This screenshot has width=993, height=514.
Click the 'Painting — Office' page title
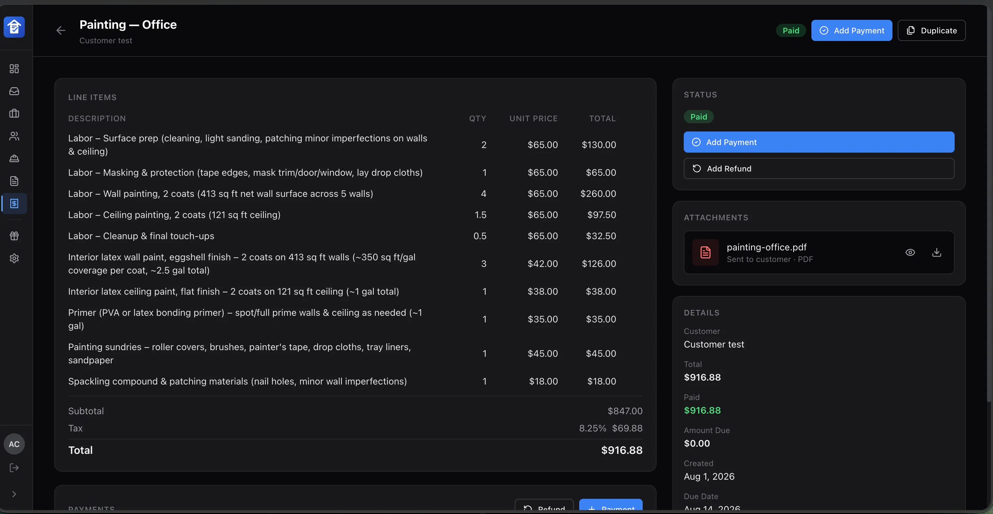tap(128, 25)
